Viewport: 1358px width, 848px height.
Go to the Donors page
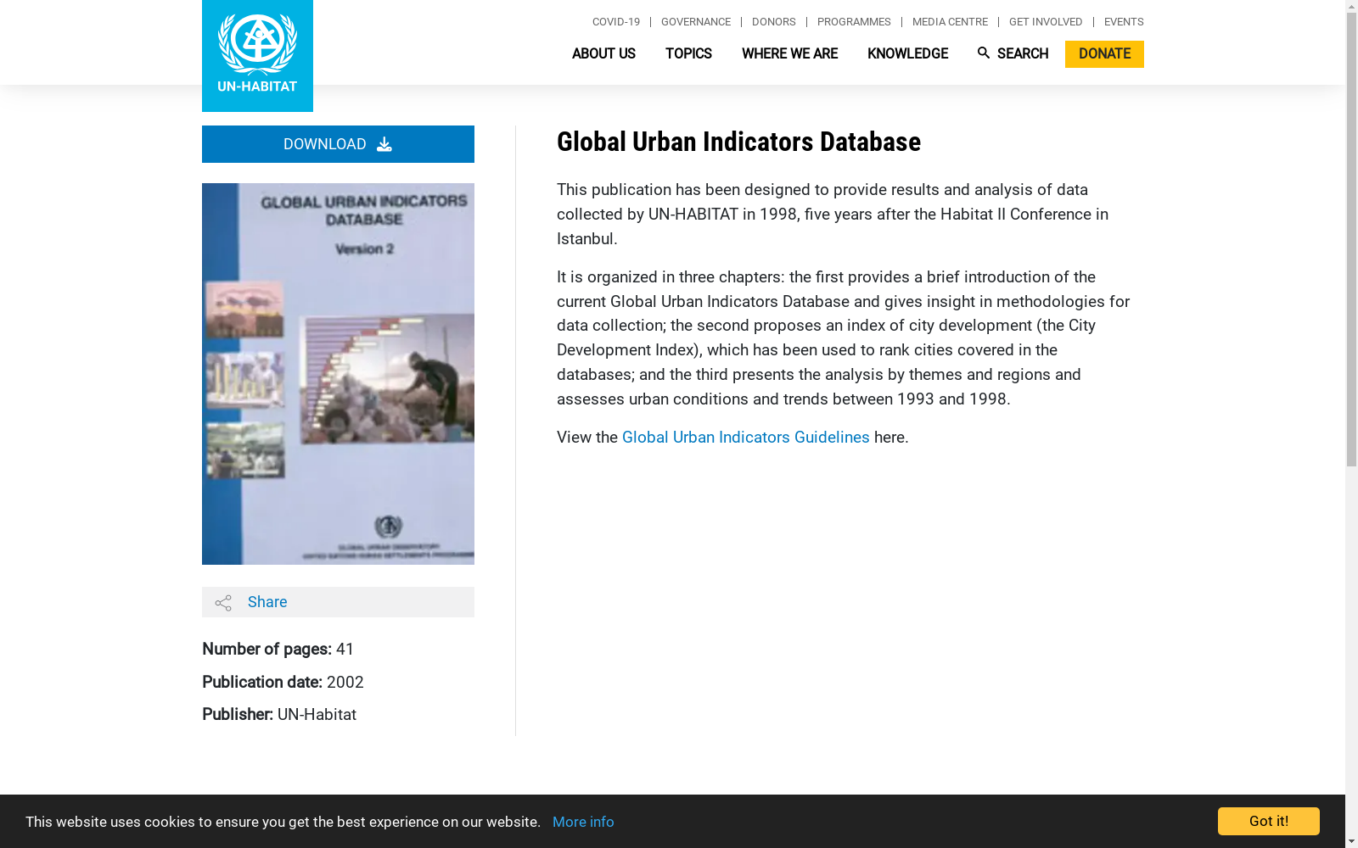coord(774,22)
